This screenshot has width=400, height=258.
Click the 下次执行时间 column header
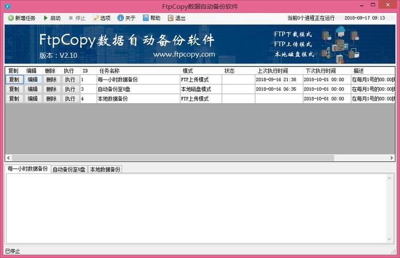click(327, 71)
